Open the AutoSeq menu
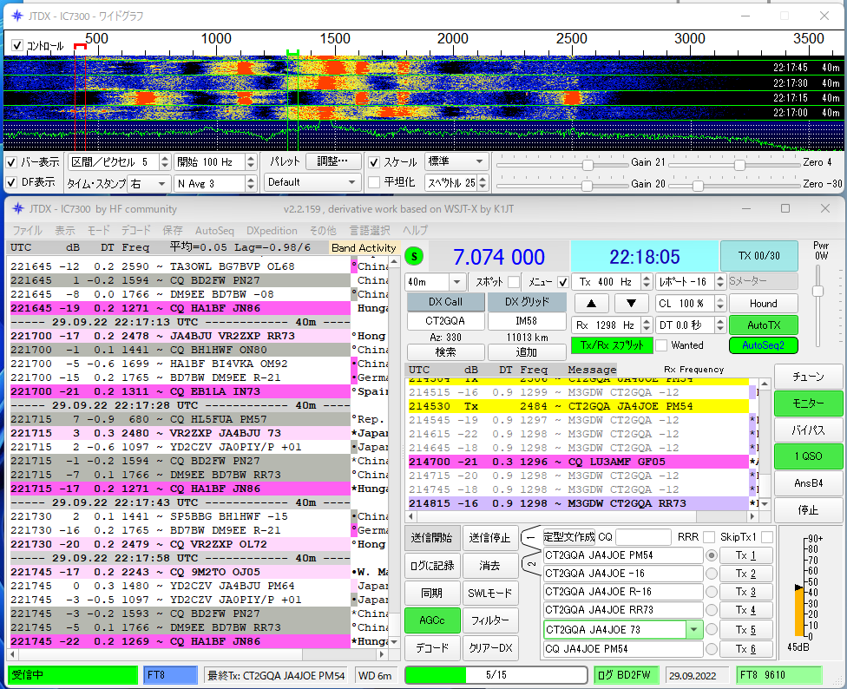This screenshot has width=847, height=689. (x=214, y=231)
